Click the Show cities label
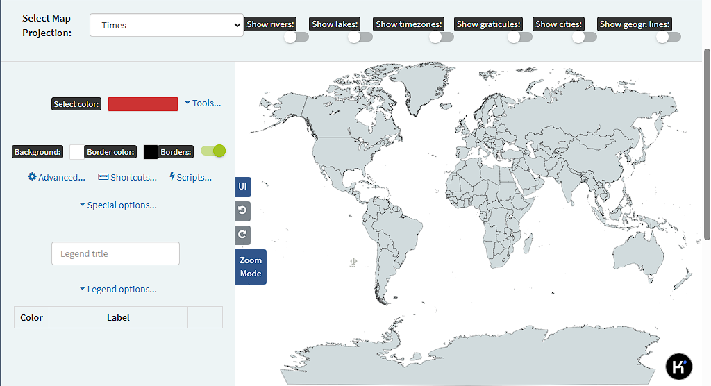Viewport: 711px width, 386px height. coord(559,24)
